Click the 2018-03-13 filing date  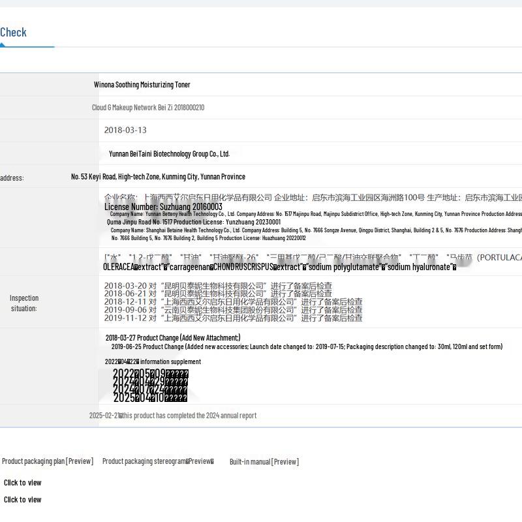(x=125, y=130)
